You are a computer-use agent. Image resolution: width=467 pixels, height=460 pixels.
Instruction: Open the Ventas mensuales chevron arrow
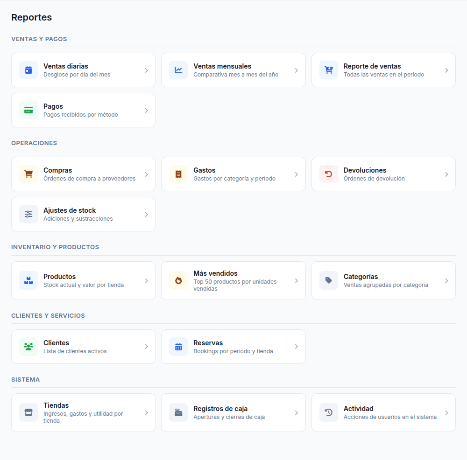click(x=297, y=70)
